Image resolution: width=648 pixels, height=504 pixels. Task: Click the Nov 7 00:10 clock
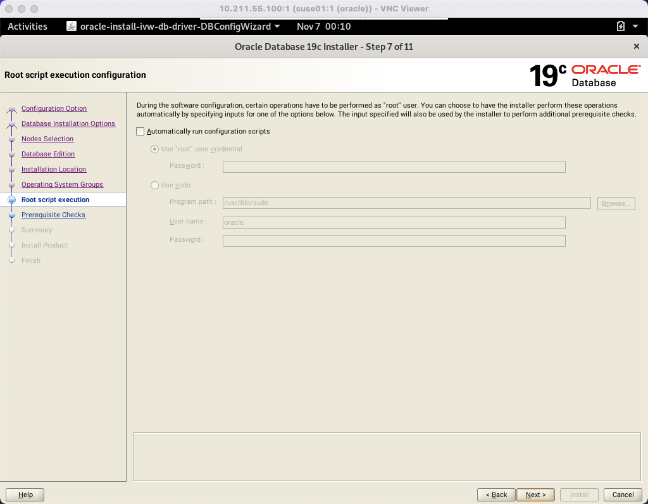pyautogui.click(x=323, y=27)
